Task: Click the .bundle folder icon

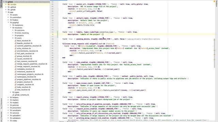Action: tap(9, 4)
